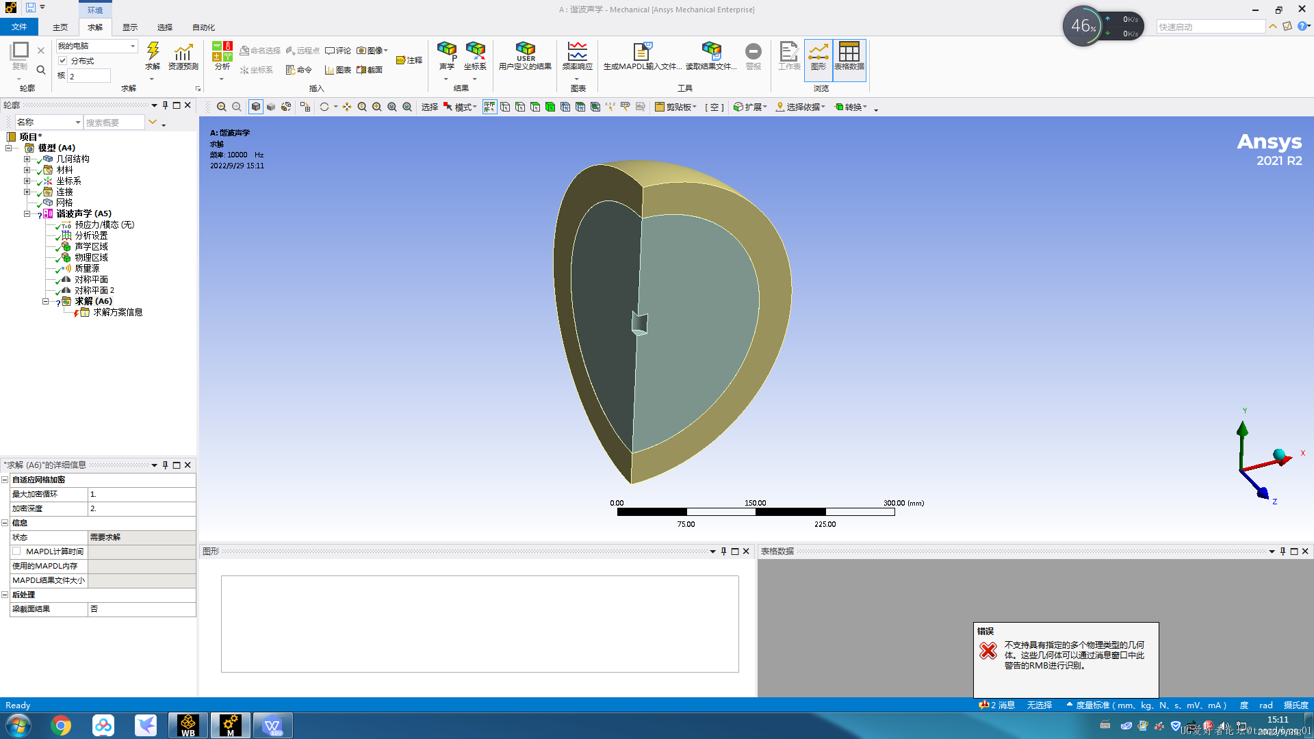Click 生成MAPDL输入文件 icon

pos(642,56)
